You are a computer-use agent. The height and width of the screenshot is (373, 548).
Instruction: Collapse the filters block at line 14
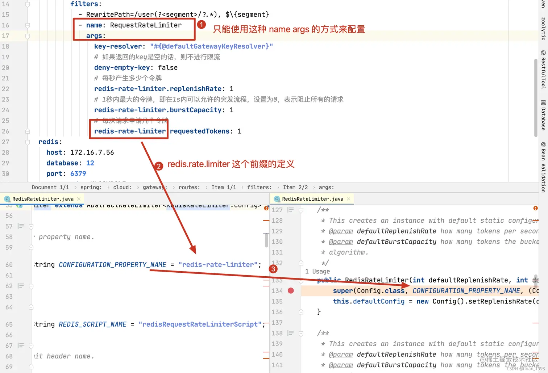pos(28,4)
